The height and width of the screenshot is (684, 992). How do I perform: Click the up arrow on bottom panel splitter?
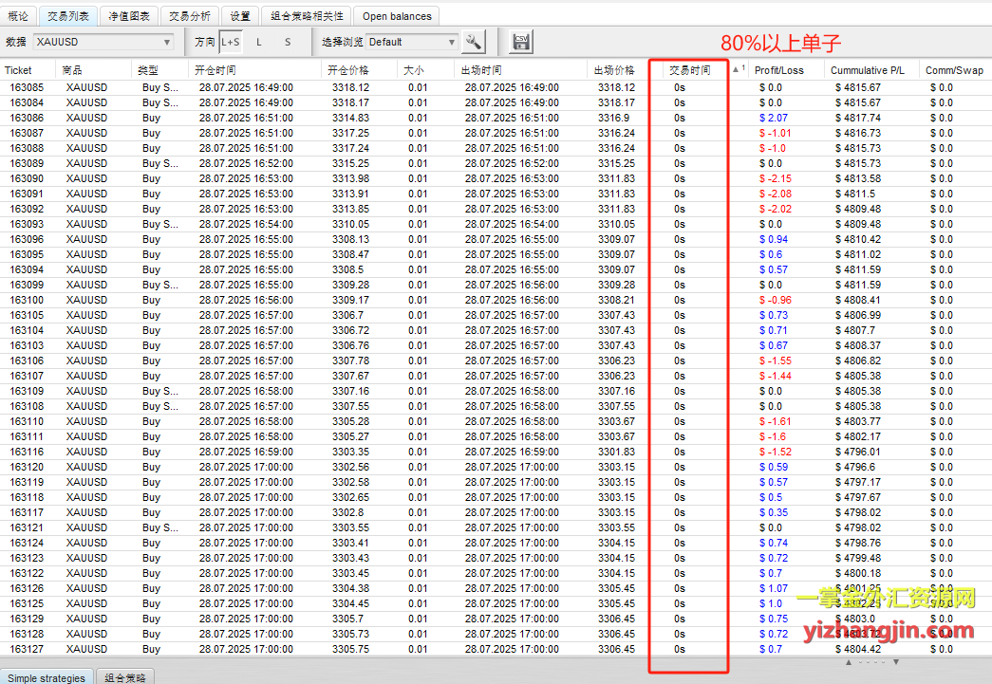point(849,662)
